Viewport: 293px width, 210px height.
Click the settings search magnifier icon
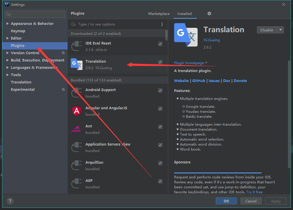tap(9, 14)
